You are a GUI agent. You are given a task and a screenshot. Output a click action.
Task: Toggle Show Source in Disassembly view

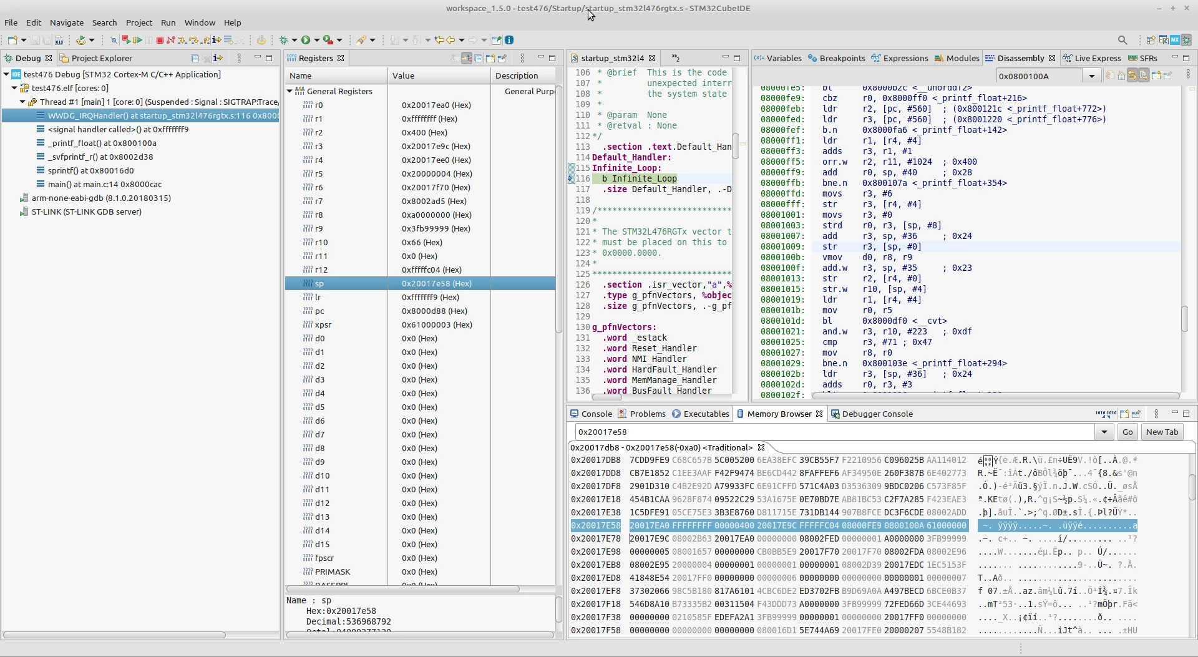tap(1144, 75)
